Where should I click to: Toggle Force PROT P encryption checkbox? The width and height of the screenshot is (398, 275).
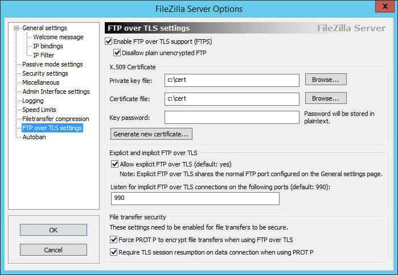[115, 240]
